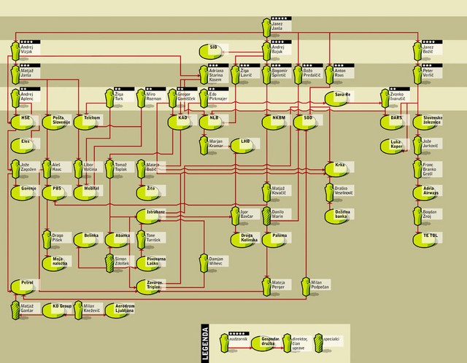Image resolution: width=467 pixels, height=363 pixels.
Task: Click the striped figure beside Danilo Marin
Action: pyautogui.click(x=266, y=216)
